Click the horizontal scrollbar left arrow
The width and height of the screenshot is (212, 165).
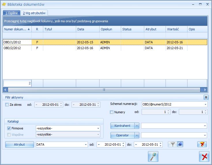5,90
